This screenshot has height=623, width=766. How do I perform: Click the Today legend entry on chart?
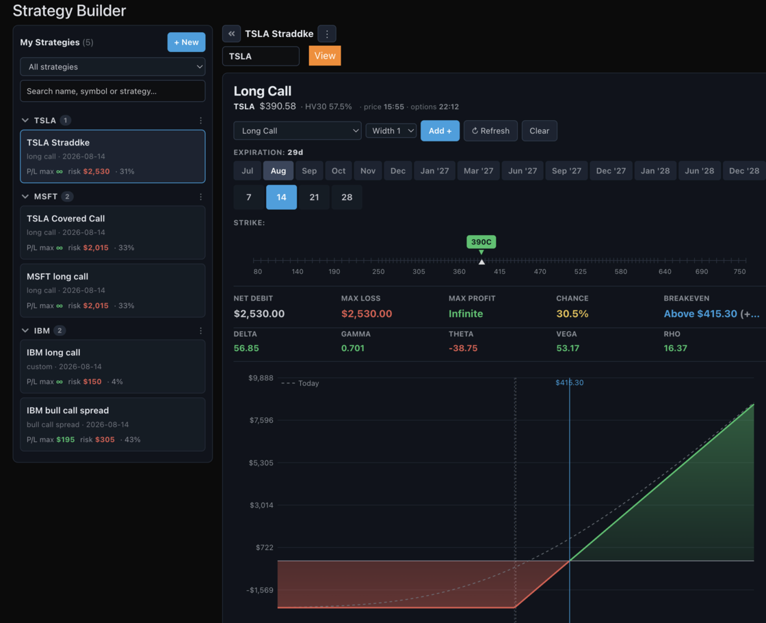tap(300, 383)
